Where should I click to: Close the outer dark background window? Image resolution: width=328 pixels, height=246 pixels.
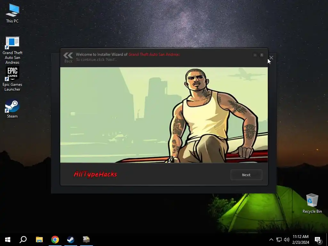[x=271, y=58]
